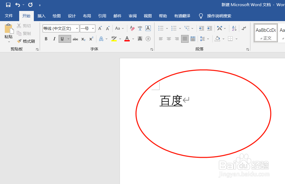The width and height of the screenshot is (285, 184).
Task: Open highlight color dropdown arrow
Action: click(120, 39)
